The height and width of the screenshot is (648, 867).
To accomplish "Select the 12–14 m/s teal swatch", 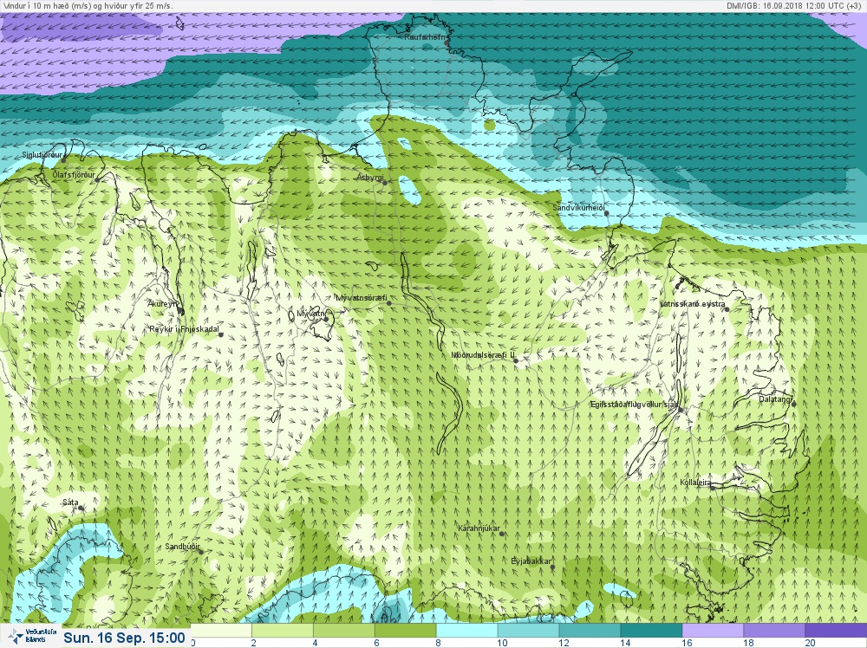I will pyautogui.click(x=590, y=631).
